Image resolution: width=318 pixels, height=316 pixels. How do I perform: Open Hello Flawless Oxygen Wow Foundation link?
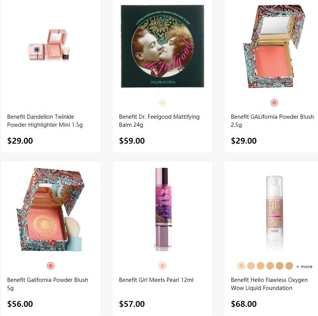269,284
